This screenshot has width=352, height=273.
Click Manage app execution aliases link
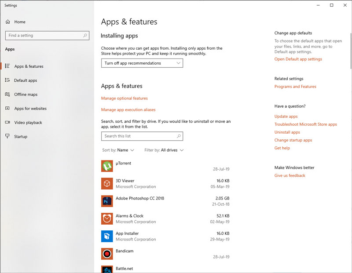[128, 110]
